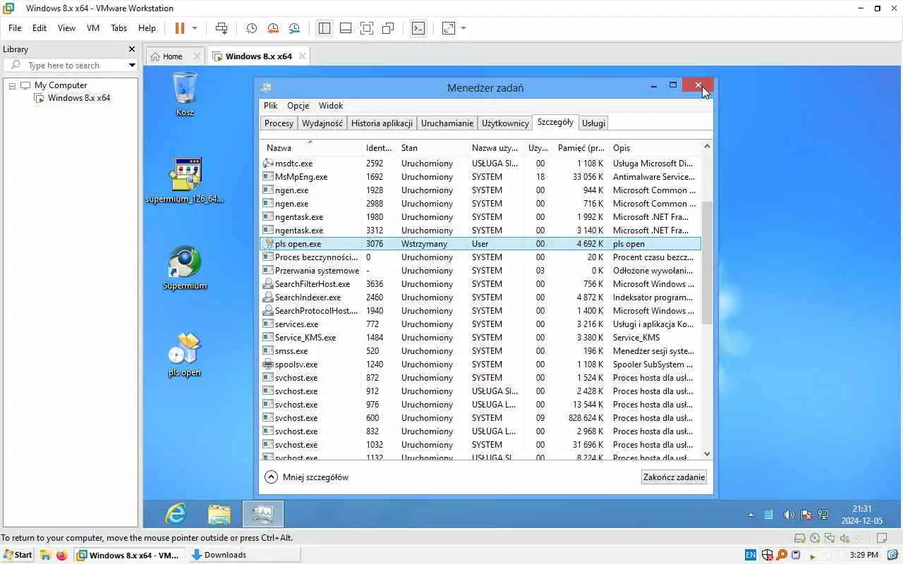
Task: Open the Widok menu
Action: tap(331, 106)
